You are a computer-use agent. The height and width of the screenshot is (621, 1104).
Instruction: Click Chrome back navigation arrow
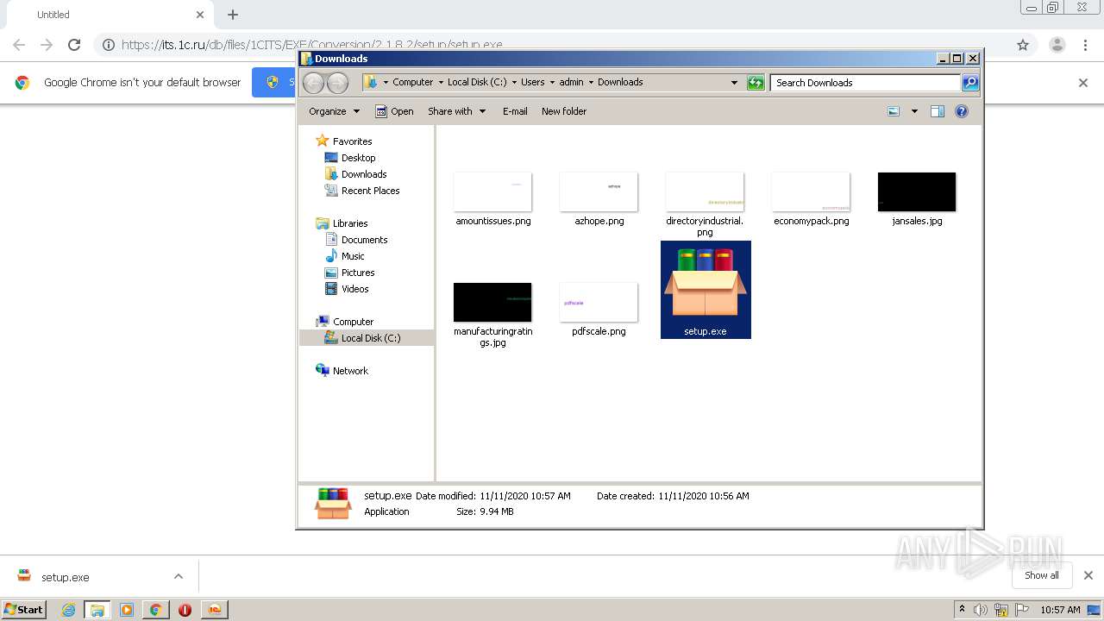click(19, 45)
